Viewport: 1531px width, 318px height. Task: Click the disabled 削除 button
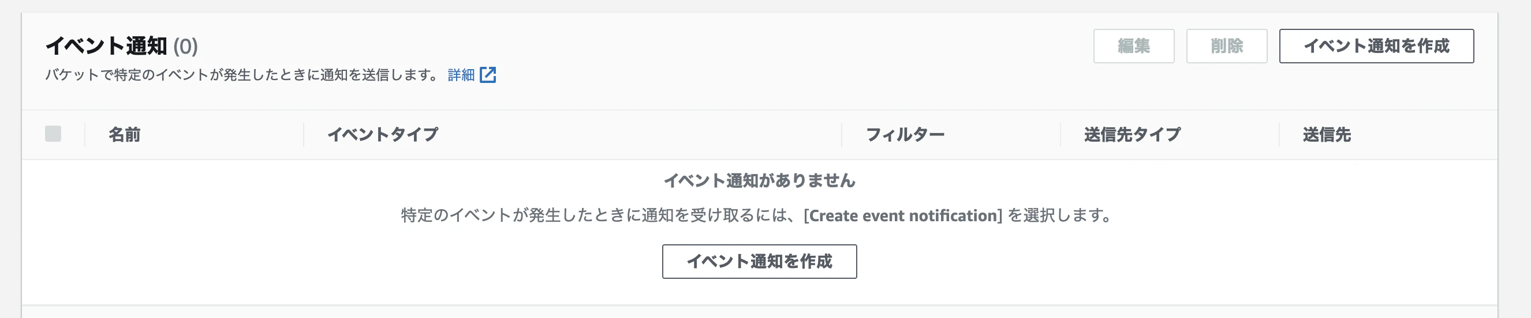point(1227,46)
